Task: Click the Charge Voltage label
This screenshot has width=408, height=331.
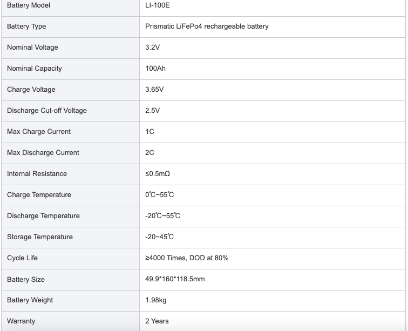Action: tap(31, 90)
